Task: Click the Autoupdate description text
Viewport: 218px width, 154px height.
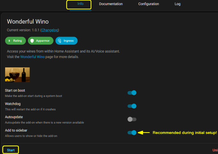Action: (x=45, y=123)
